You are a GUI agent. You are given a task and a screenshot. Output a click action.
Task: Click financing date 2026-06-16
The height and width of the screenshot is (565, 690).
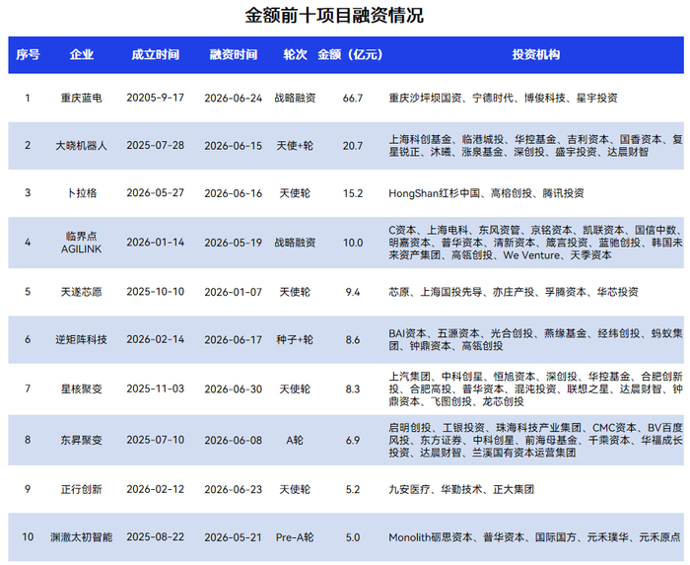(x=234, y=192)
